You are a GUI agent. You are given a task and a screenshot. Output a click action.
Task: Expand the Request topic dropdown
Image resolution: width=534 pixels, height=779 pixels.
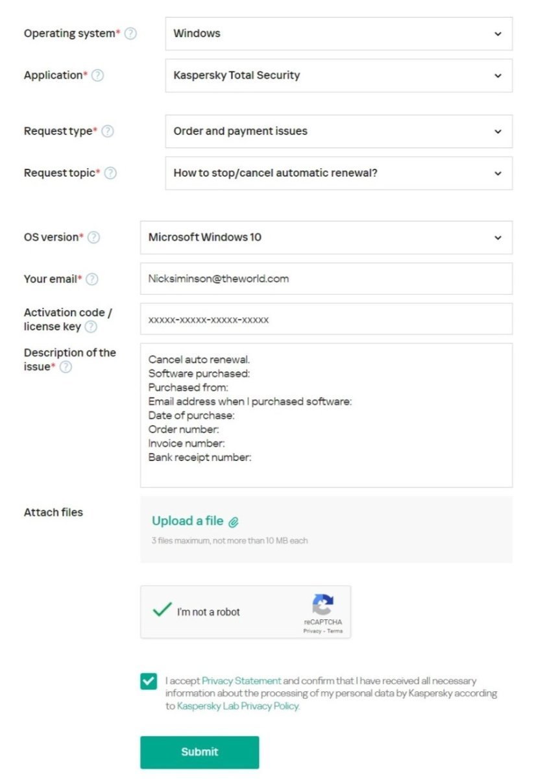point(339,173)
